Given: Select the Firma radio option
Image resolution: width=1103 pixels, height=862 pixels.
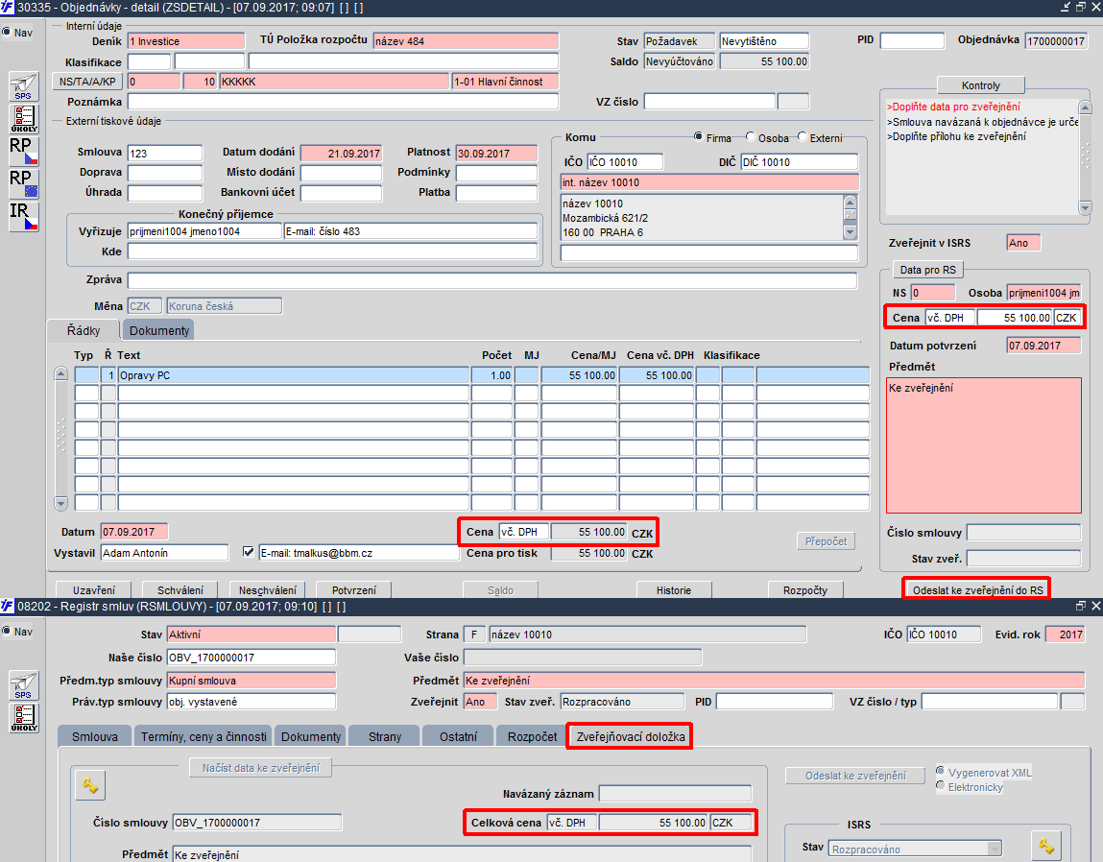Looking at the screenshot, I should (x=698, y=136).
